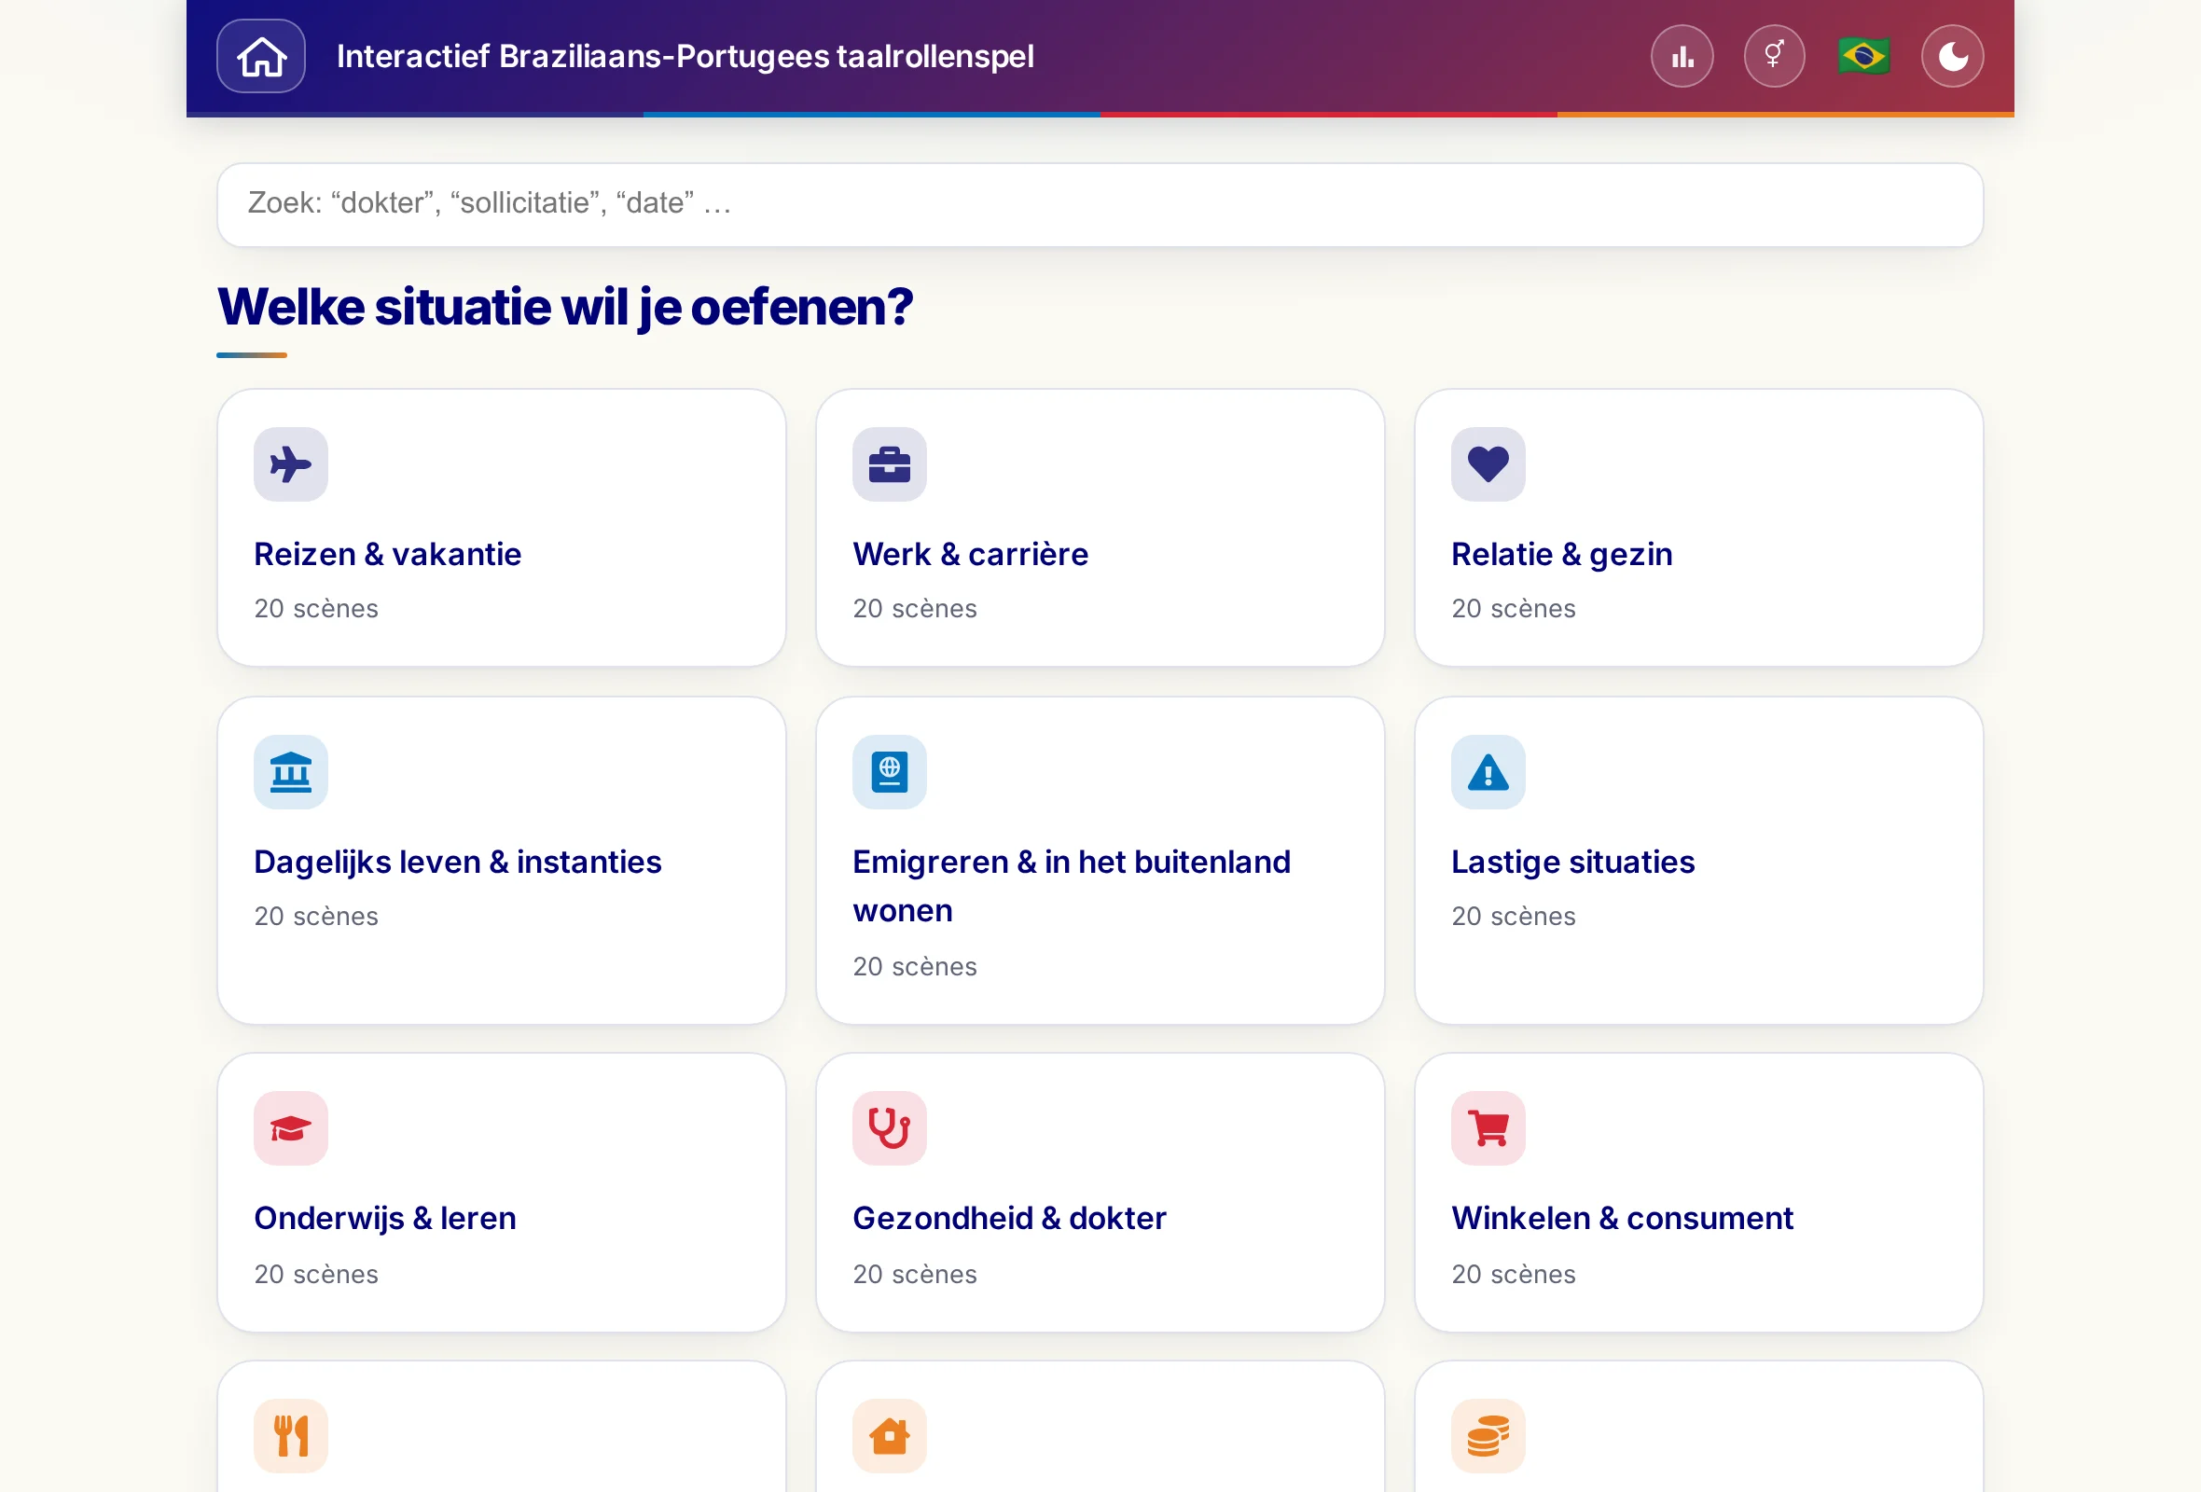Click the shopping cart icon
The image size is (2201, 1492).
pos(1487,1127)
